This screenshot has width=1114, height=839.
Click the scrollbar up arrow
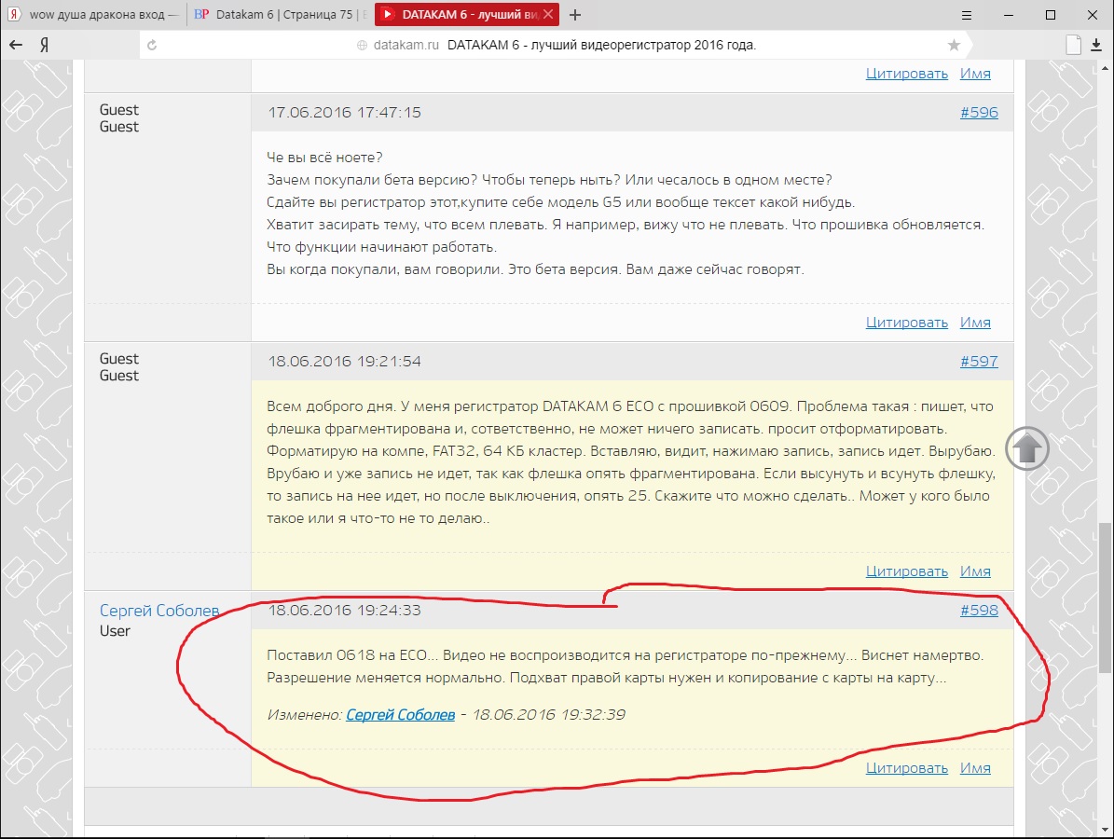[x=1105, y=68]
